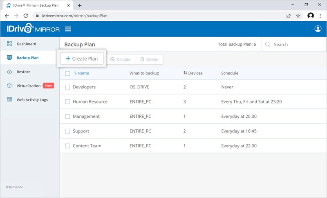This screenshot has height=198, width=327.
Task: Open a new browser tab
Action: [x=80, y=5]
